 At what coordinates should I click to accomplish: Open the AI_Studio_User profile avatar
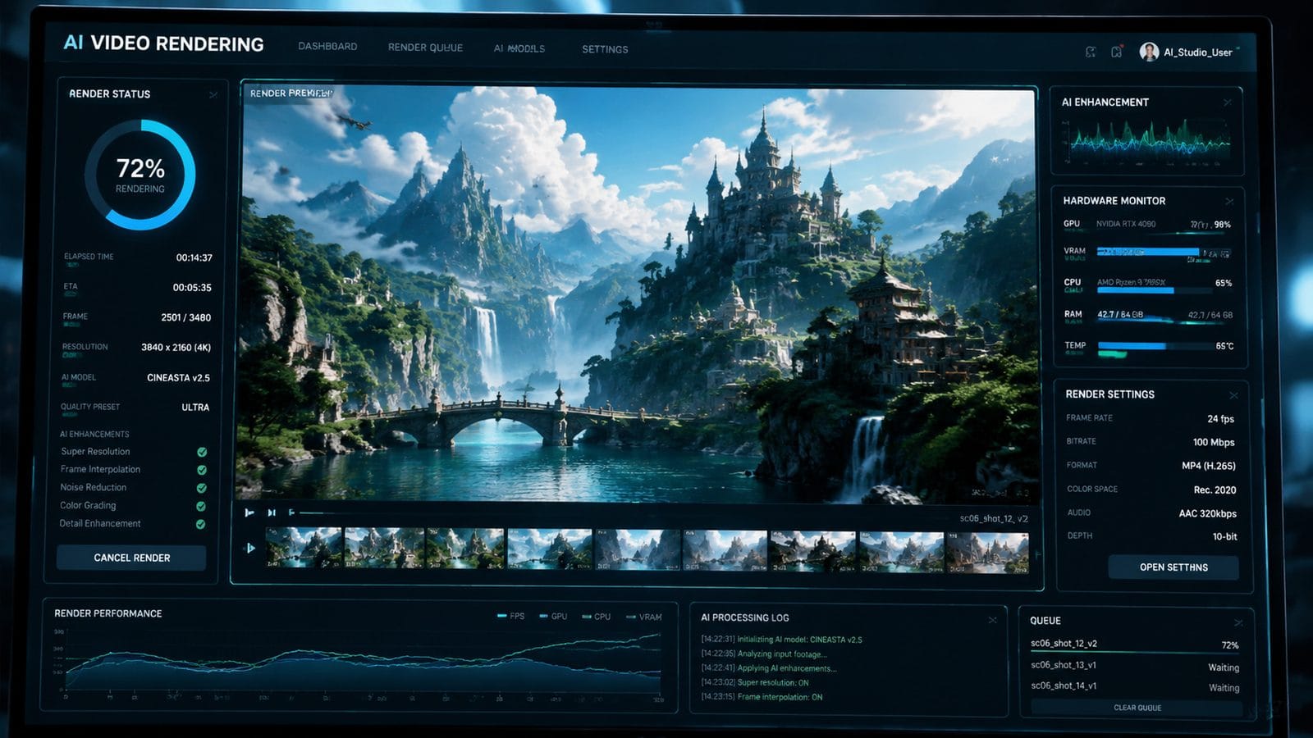[x=1149, y=52]
